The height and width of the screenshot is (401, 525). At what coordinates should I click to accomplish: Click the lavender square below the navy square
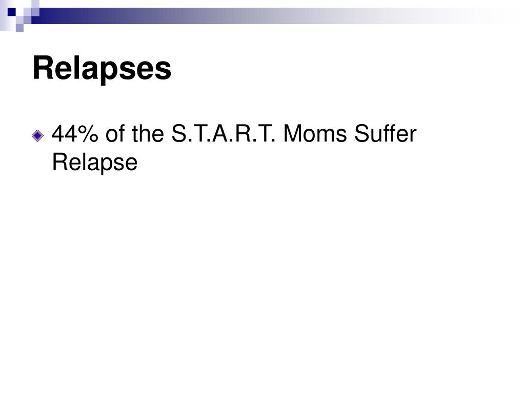20,28
